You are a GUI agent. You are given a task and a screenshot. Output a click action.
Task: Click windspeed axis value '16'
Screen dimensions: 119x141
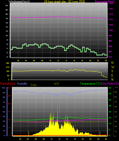[7, 23]
